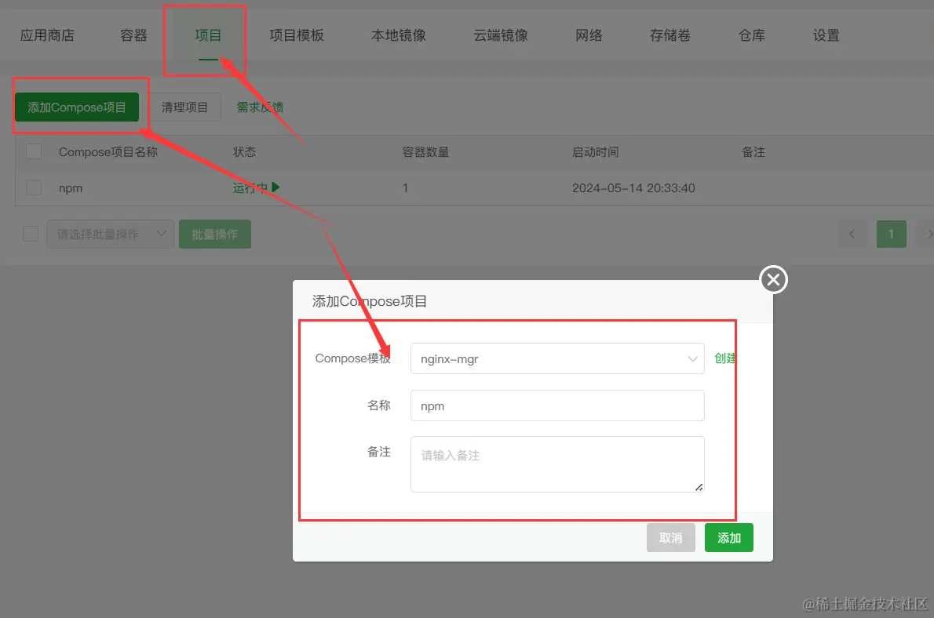Click the textarea resize handle of 备注
Screen dimensions: 934x618
tap(699, 487)
